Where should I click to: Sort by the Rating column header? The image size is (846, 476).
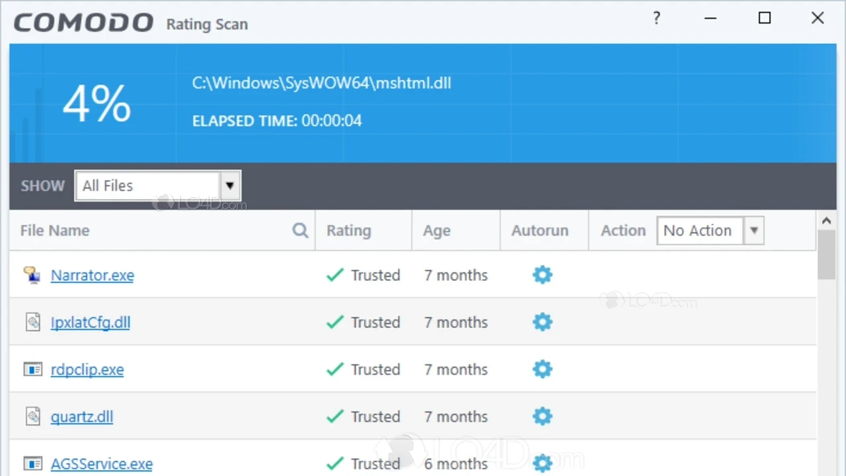348,231
